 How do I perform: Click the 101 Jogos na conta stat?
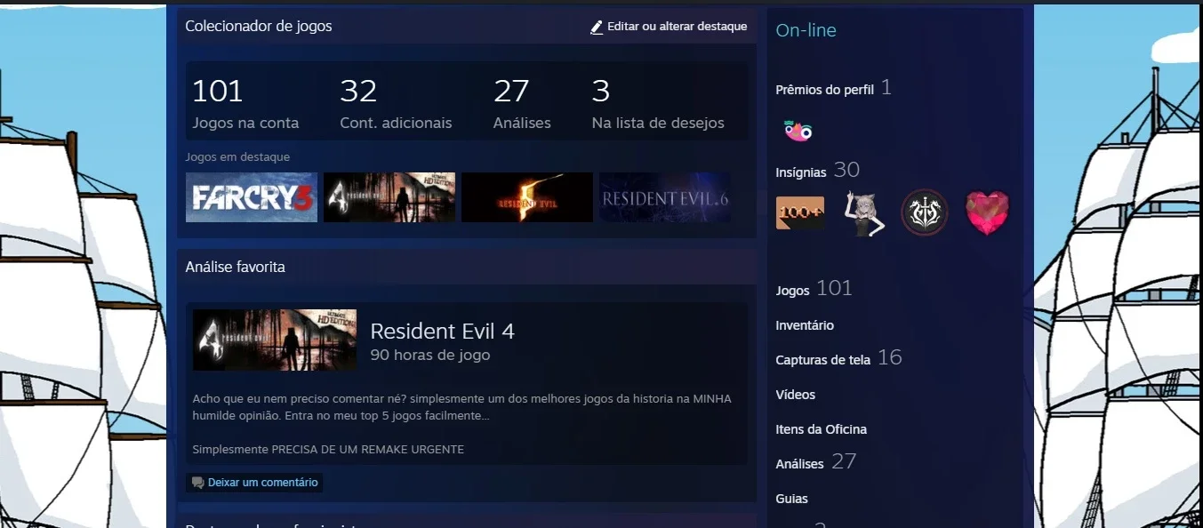click(245, 103)
